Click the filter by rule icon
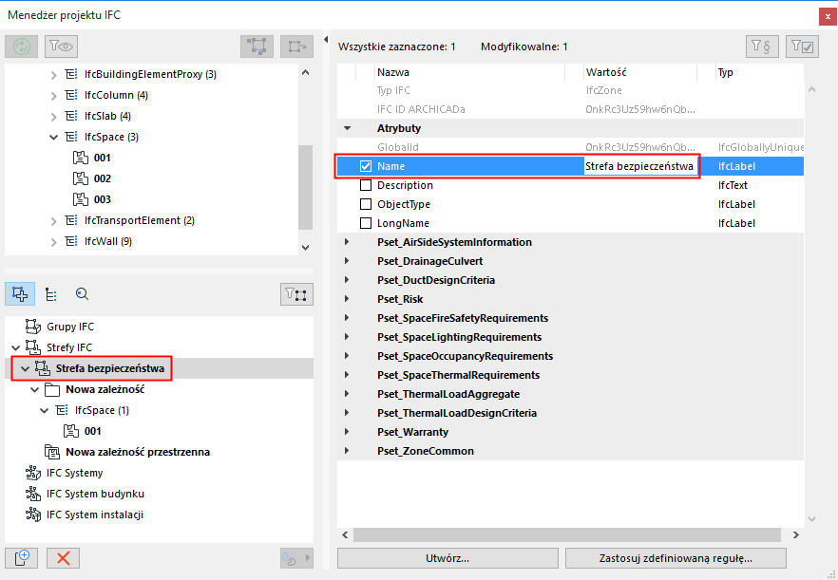This screenshot has height=580, width=838. tap(763, 46)
